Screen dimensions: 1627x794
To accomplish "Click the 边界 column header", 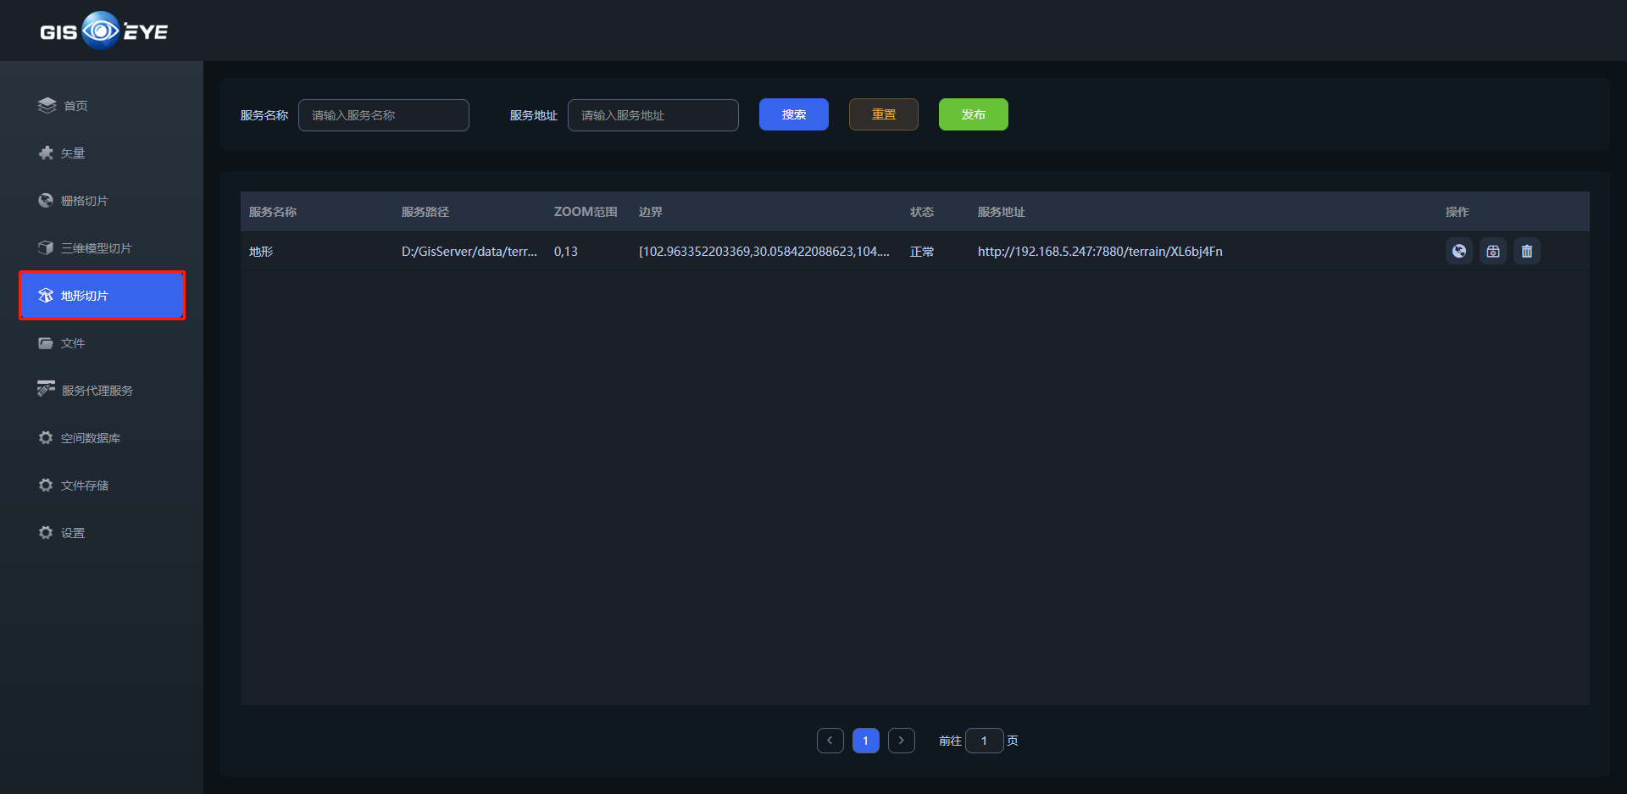I will pos(651,212).
